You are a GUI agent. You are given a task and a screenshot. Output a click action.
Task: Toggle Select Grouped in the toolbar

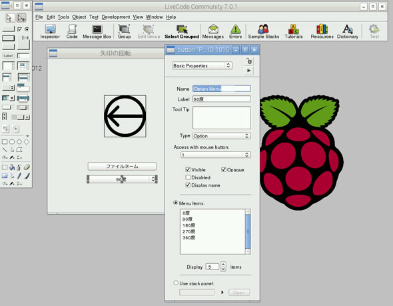click(x=182, y=32)
